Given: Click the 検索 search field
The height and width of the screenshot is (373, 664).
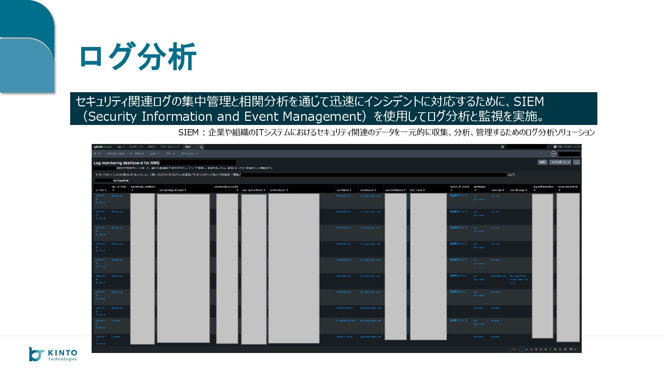Looking at the screenshot, I should coord(191,147).
